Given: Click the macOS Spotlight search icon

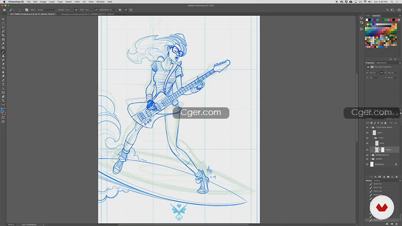Looking at the screenshot, I should [392, 1].
